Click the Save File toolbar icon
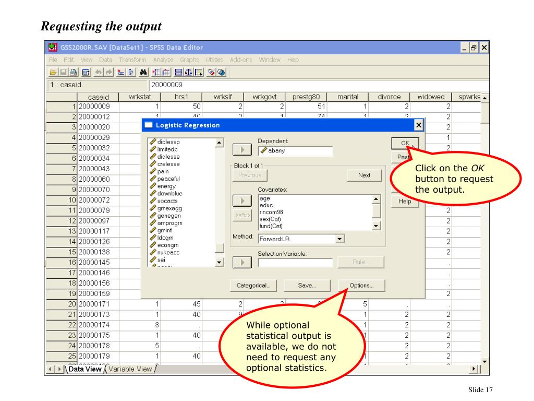Image resolution: width=534 pixels, height=401 pixels. pos(63,72)
